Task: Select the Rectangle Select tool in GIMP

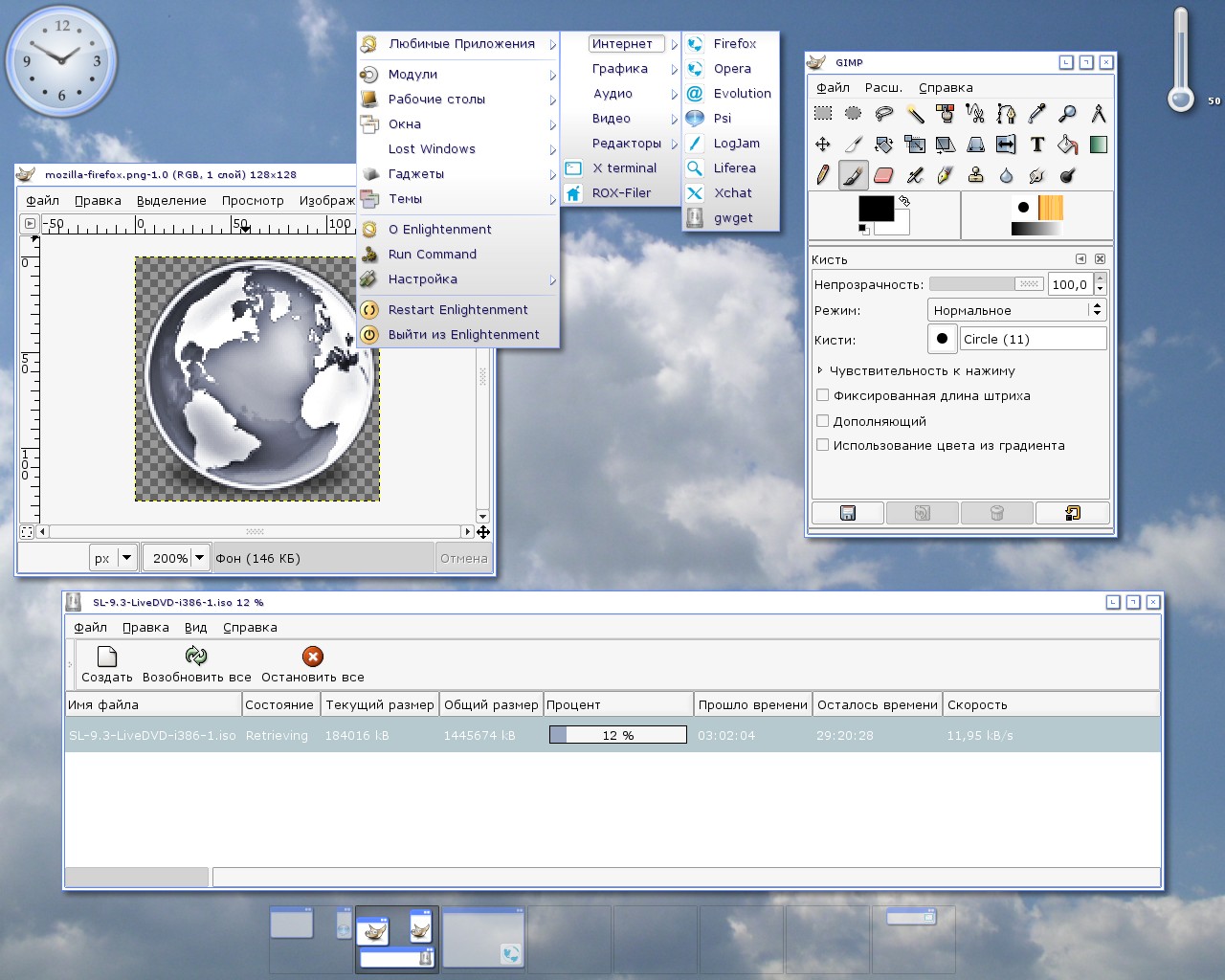Action: click(x=823, y=114)
